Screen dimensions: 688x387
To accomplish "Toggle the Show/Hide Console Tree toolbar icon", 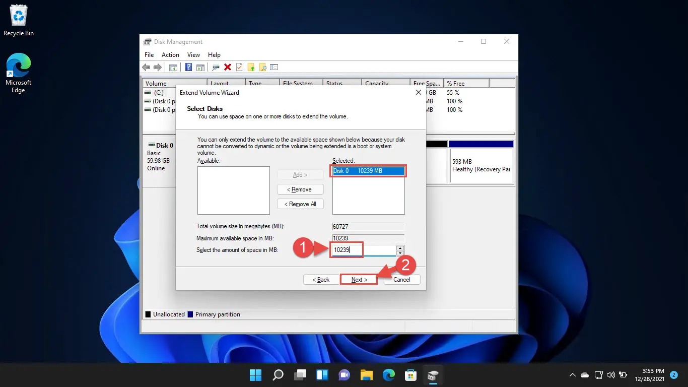I will 173,68.
